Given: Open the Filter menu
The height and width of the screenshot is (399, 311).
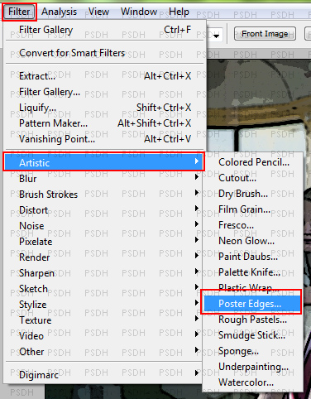Looking at the screenshot, I should [x=19, y=12].
